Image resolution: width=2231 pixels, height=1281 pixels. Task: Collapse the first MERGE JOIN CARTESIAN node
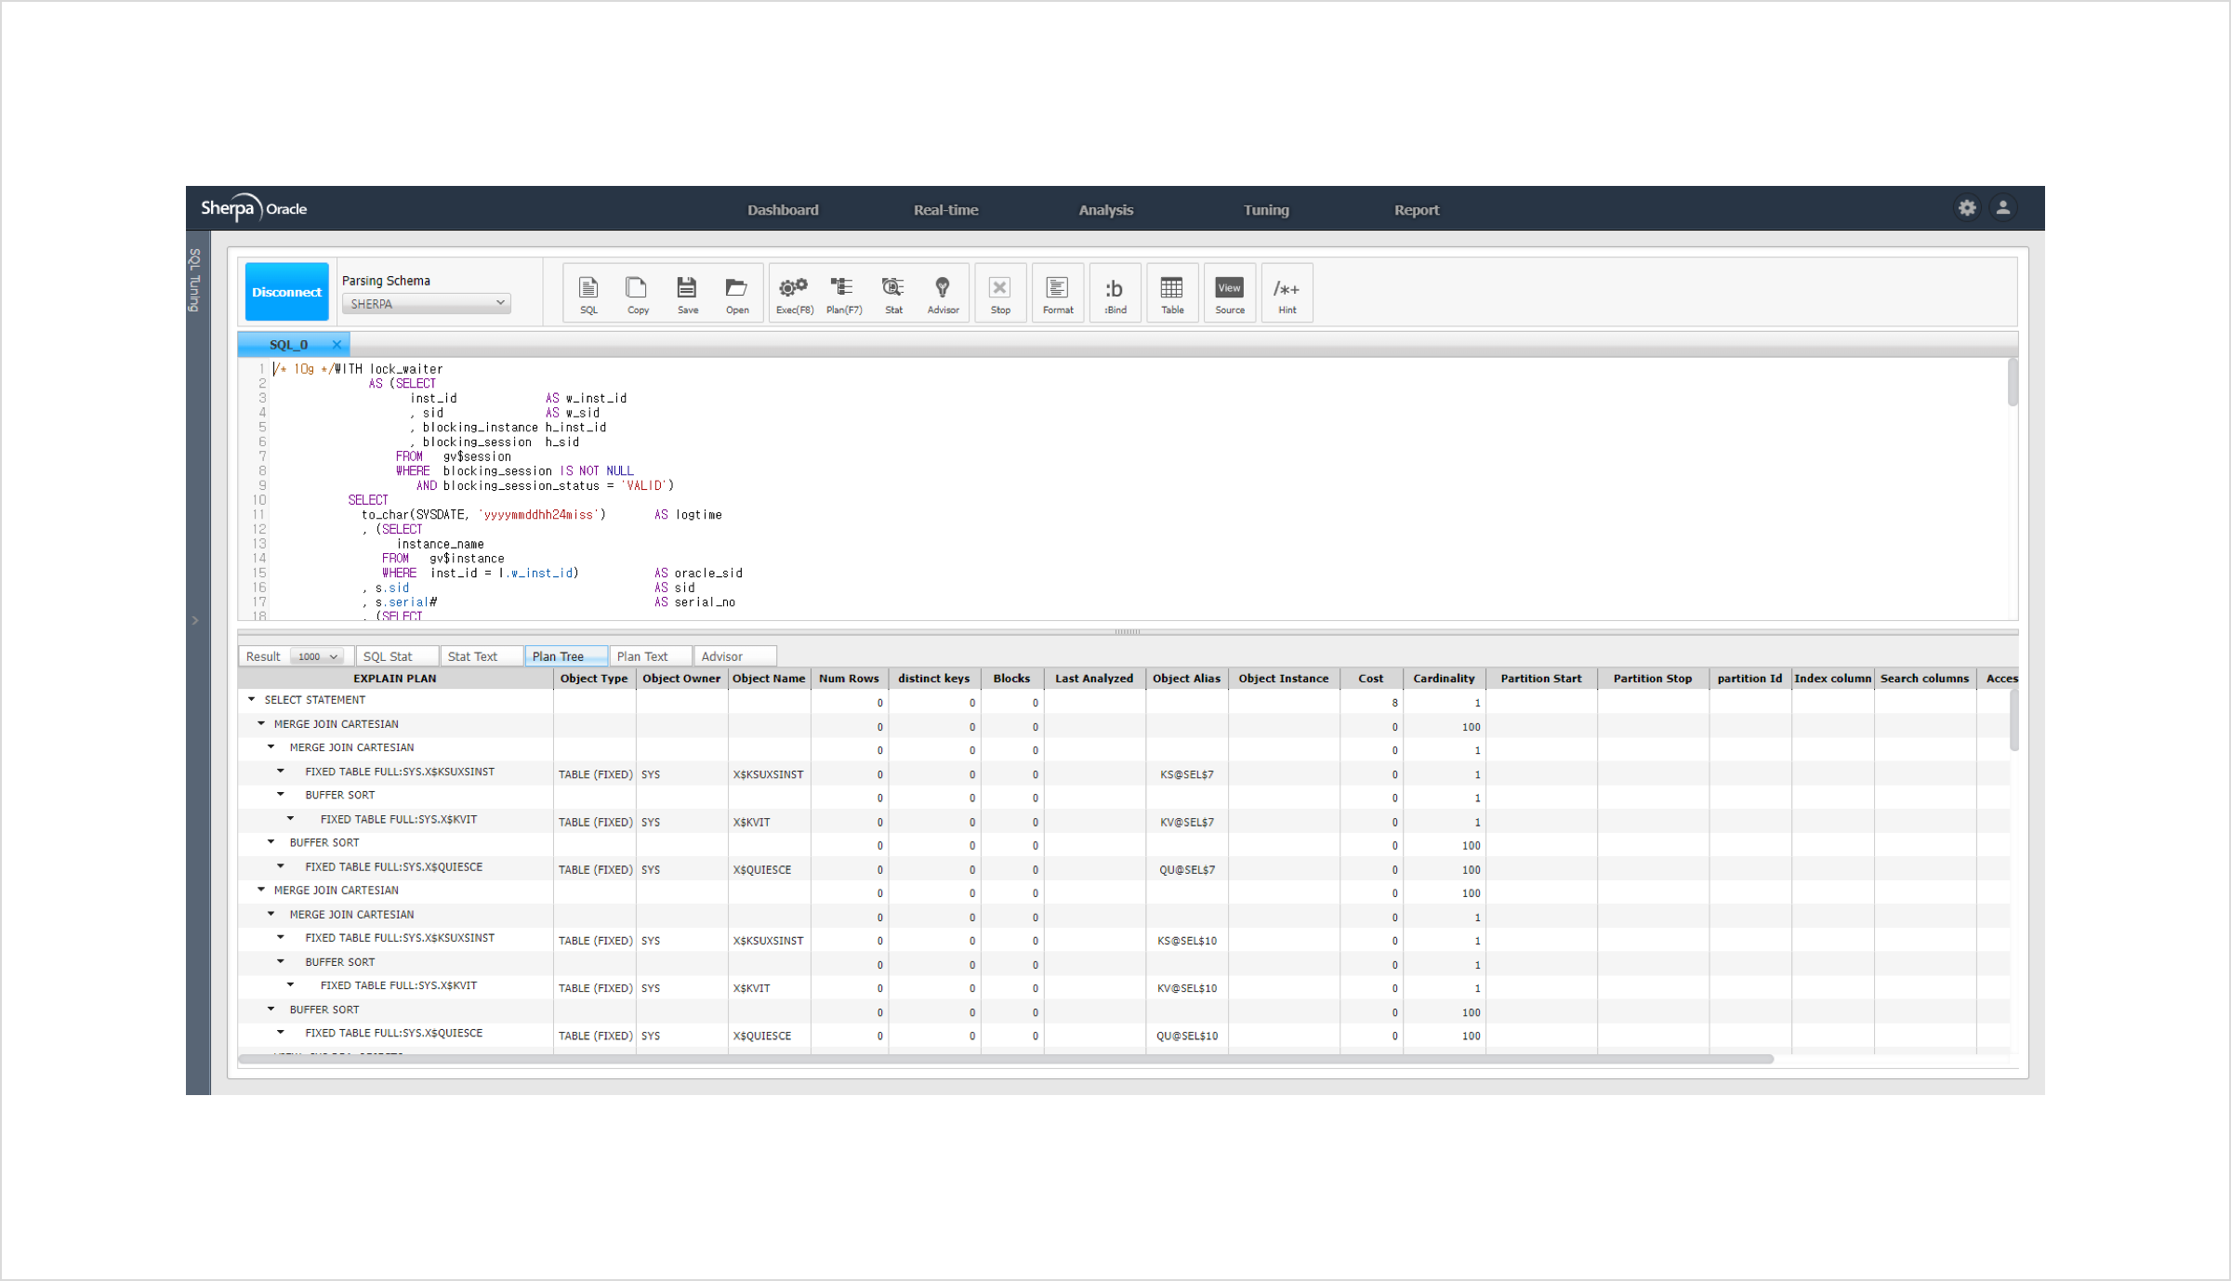pos(261,723)
